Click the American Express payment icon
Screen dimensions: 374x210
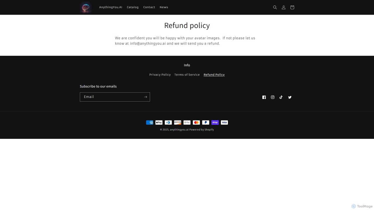click(150, 123)
